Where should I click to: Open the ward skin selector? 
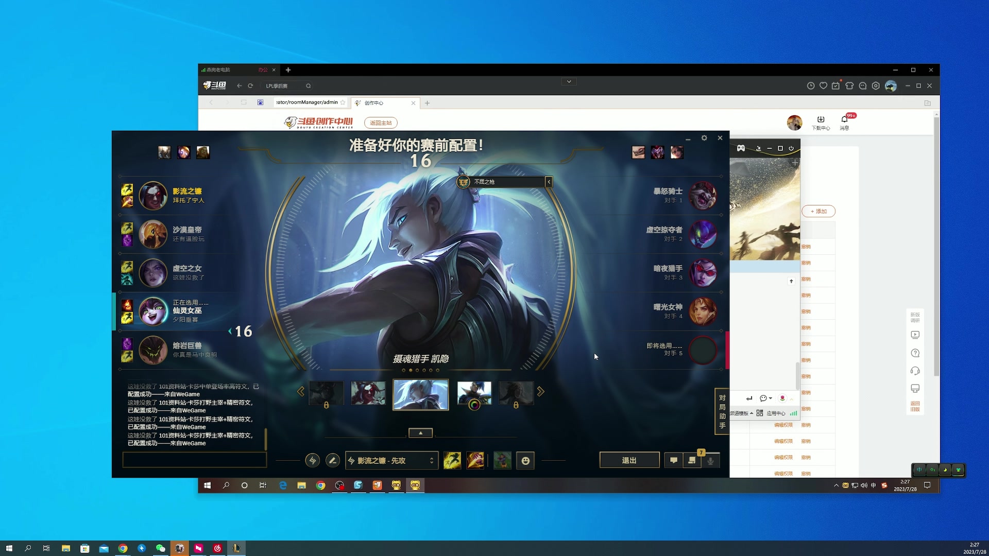coord(502,461)
